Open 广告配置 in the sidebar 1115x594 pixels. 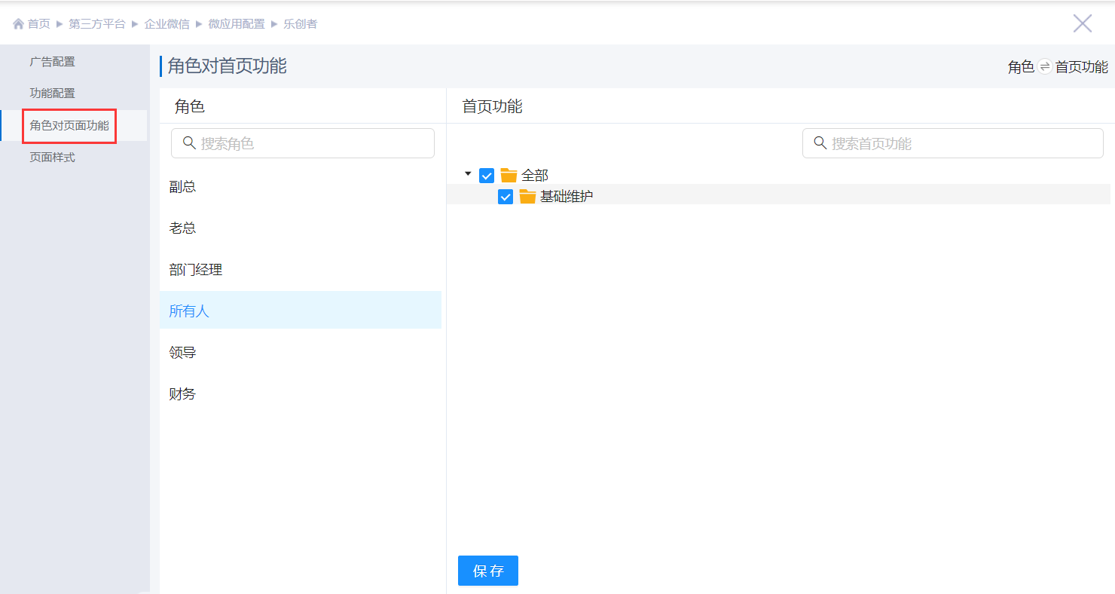coord(52,62)
